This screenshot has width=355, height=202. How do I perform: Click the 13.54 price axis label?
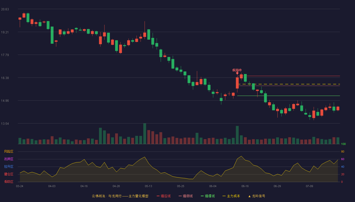tap(5, 124)
